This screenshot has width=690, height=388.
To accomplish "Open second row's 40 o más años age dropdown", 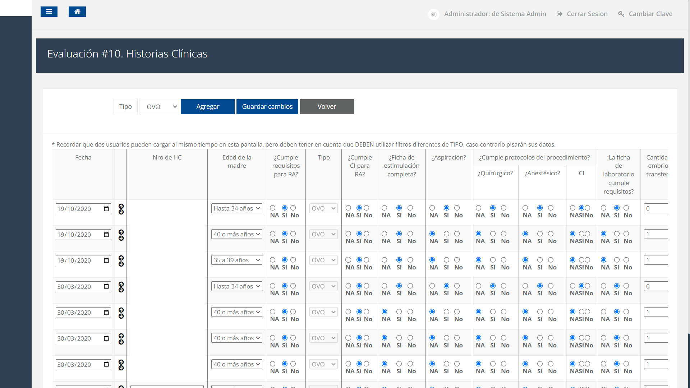I will (x=237, y=234).
